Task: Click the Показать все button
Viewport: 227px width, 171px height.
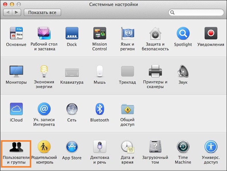Action: tap(42, 13)
